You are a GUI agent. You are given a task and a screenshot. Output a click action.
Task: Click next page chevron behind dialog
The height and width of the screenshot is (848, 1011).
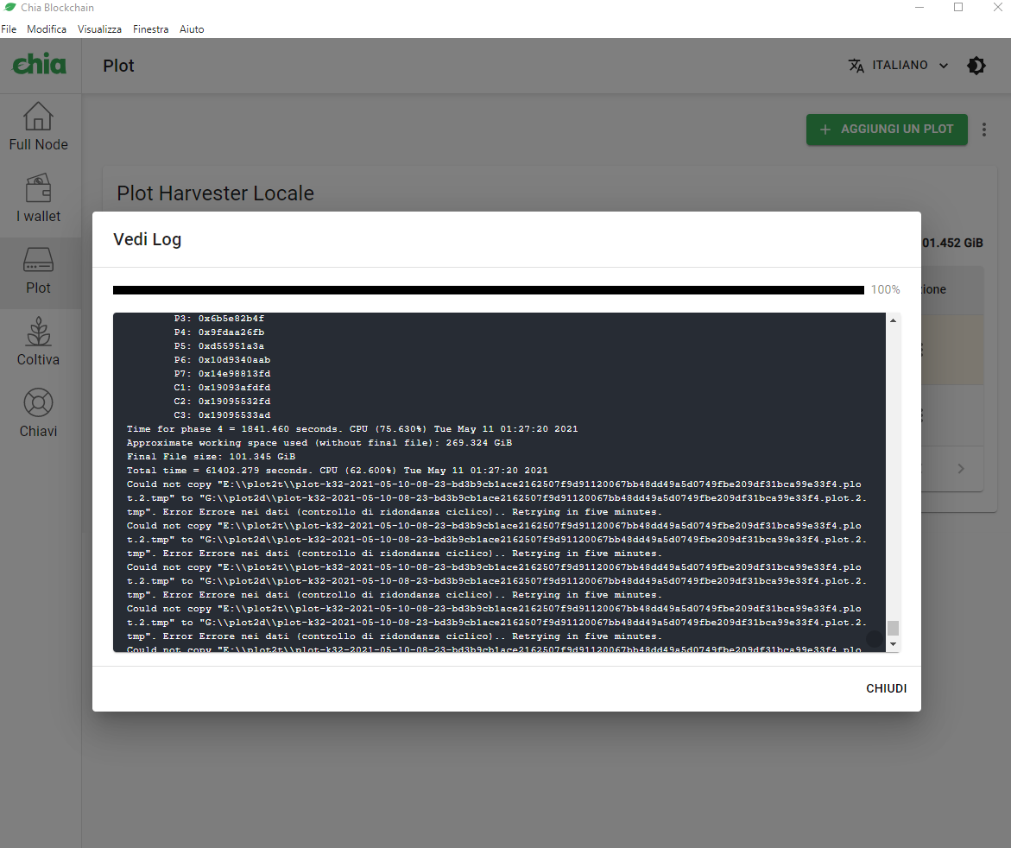pos(961,469)
